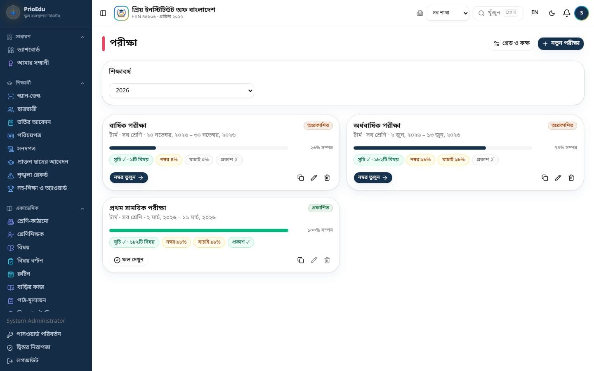Collapse the একাডেমিক sidebar section
The width and height of the screenshot is (594, 371).
(82, 208)
